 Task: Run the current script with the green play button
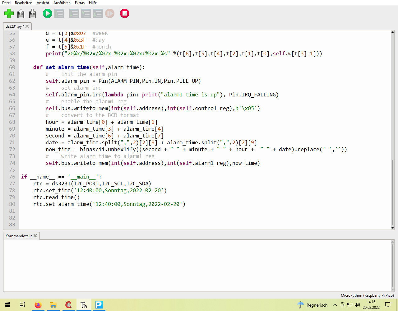click(48, 13)
